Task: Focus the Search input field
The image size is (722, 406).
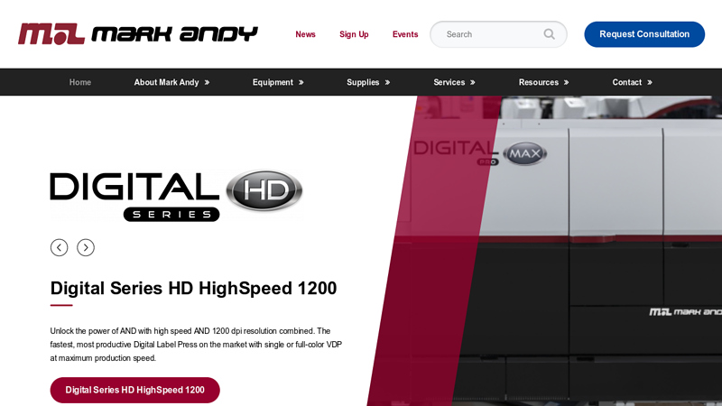Action: 487,34
